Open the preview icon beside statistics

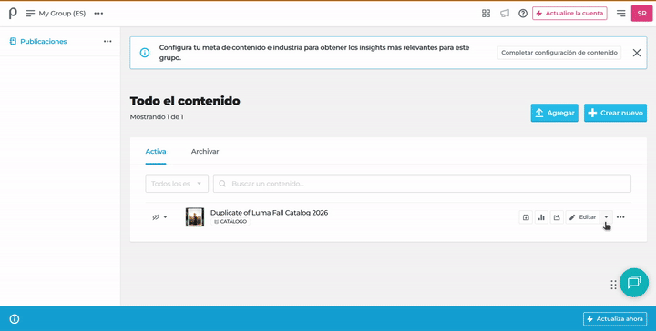pyautogui.click(x=526, y=217)
